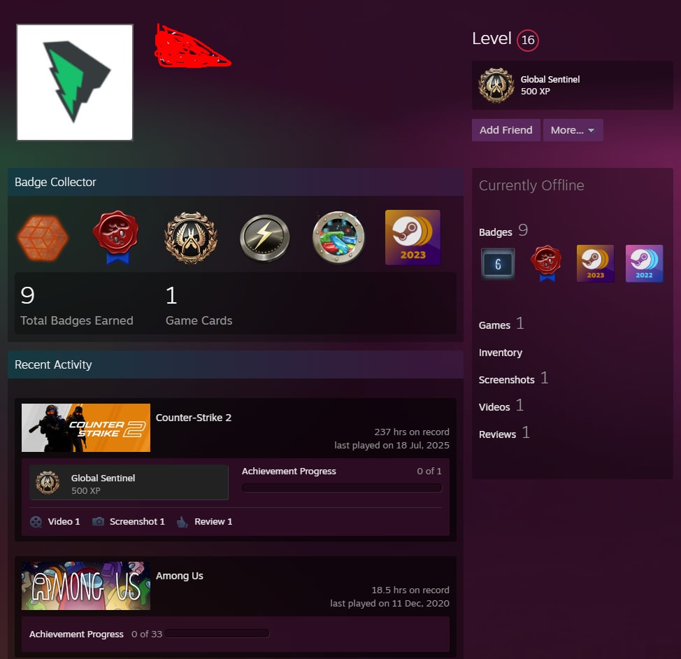This screenshot has width=681, height=659.
Task: Open the Screenshot 1 link
Action: tap(137, 522)
